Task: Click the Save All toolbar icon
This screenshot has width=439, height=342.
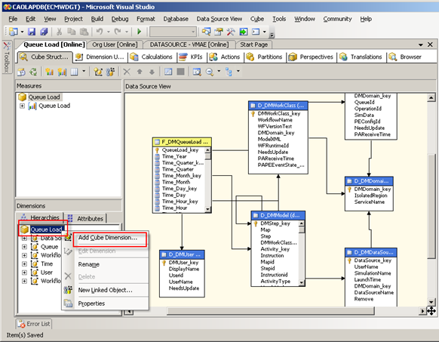Action: tap(44, 32)
